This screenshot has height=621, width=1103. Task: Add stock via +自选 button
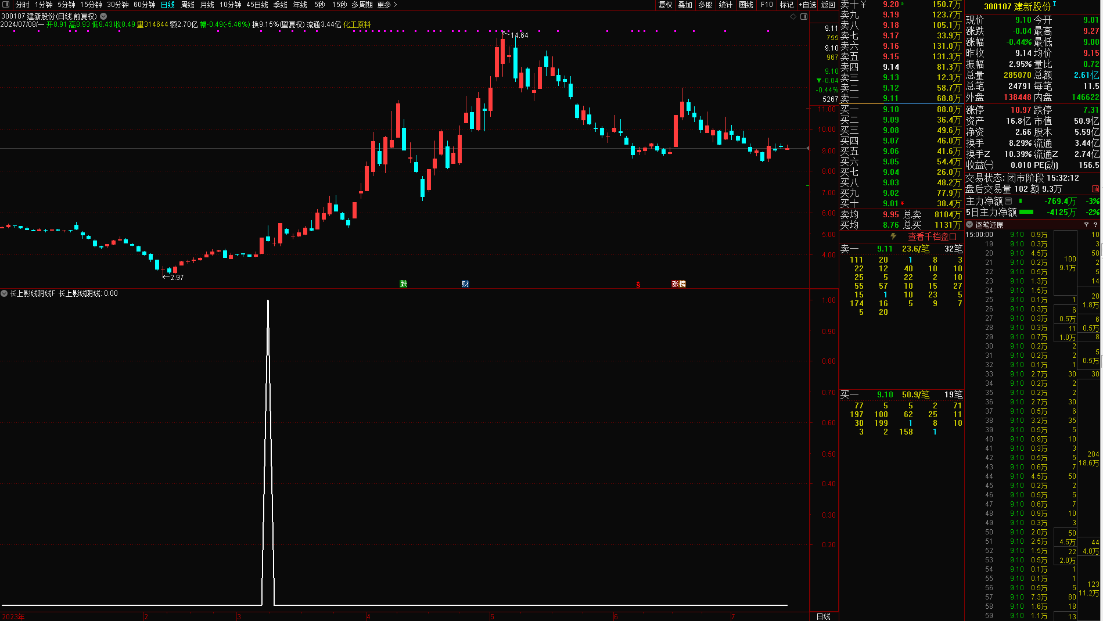[807, 5]
